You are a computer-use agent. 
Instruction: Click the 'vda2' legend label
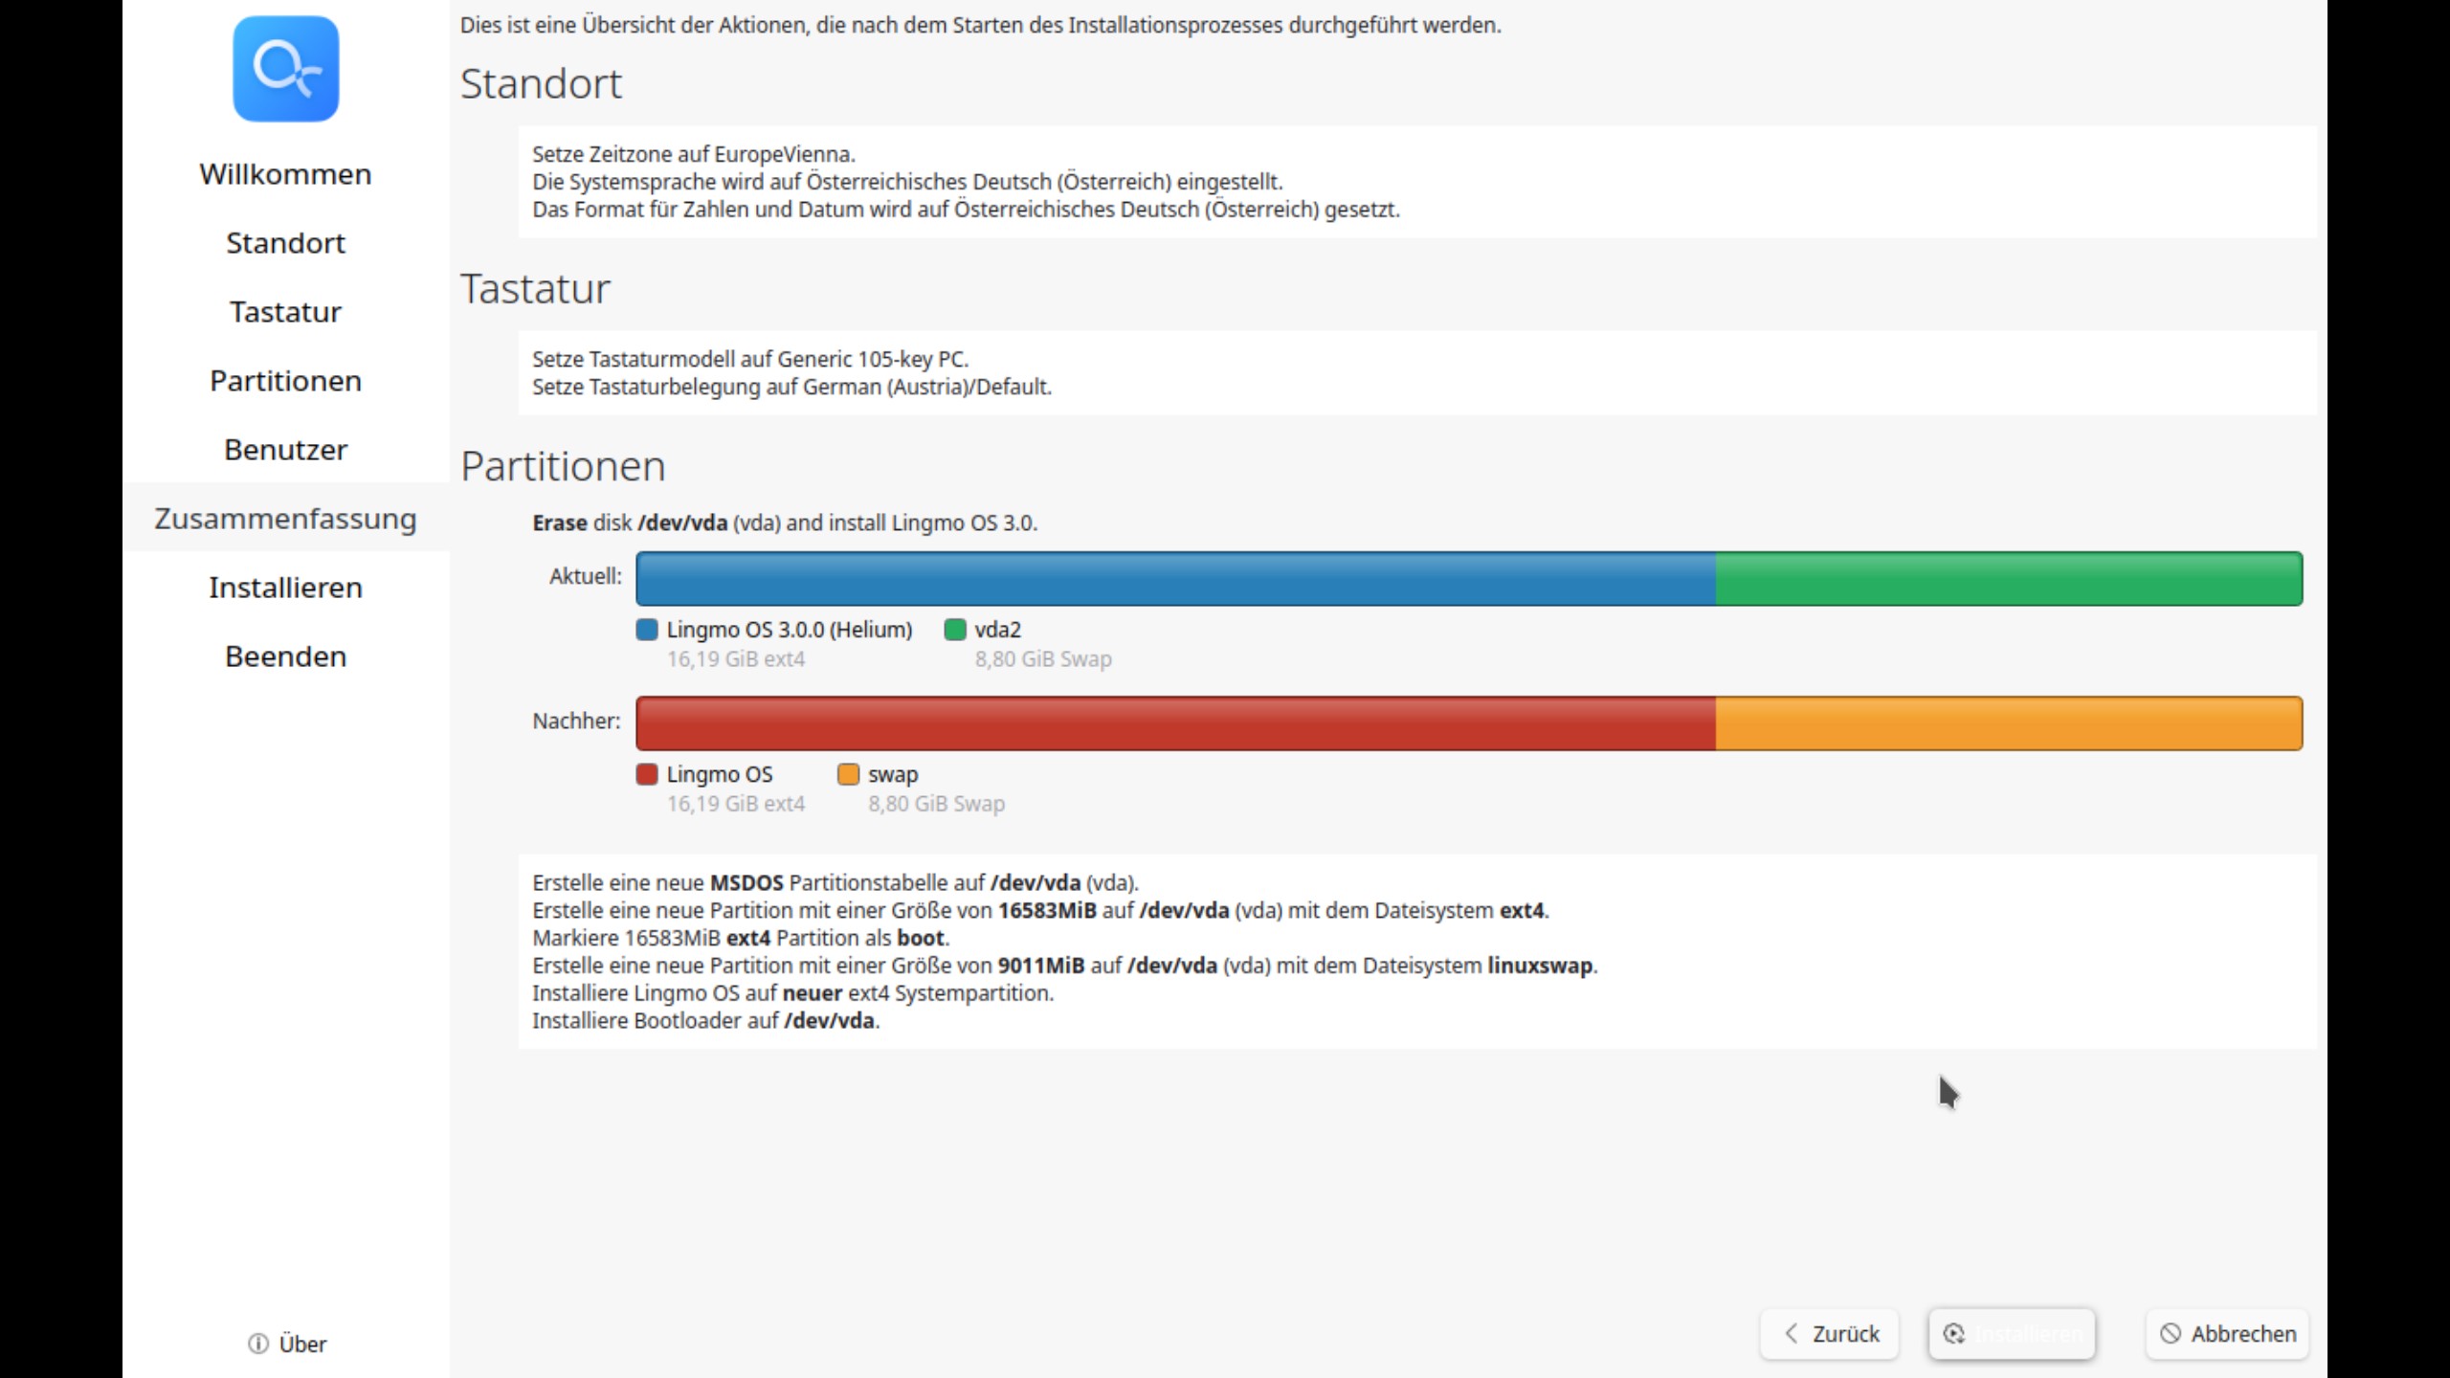click(x=998, y=630)
